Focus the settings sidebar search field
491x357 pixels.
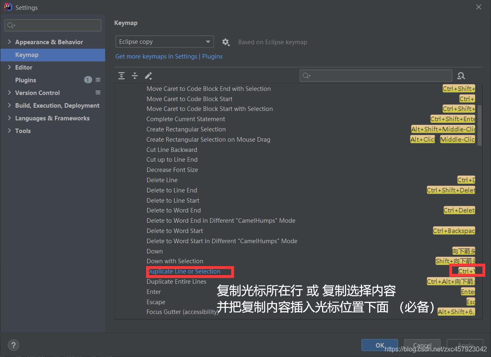click(x=53, y=25)
